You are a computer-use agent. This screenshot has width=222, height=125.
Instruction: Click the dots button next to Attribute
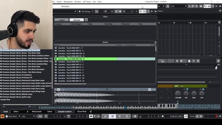tap(86, 20)
